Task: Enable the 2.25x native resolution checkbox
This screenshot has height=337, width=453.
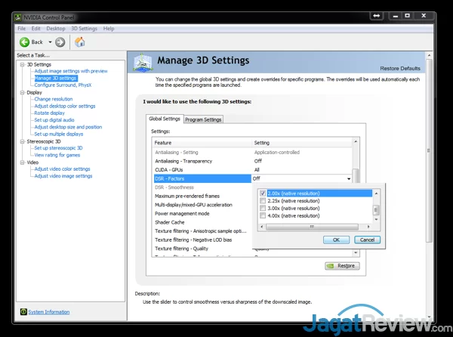Action: pyautogui.click(x=263, y=201)
